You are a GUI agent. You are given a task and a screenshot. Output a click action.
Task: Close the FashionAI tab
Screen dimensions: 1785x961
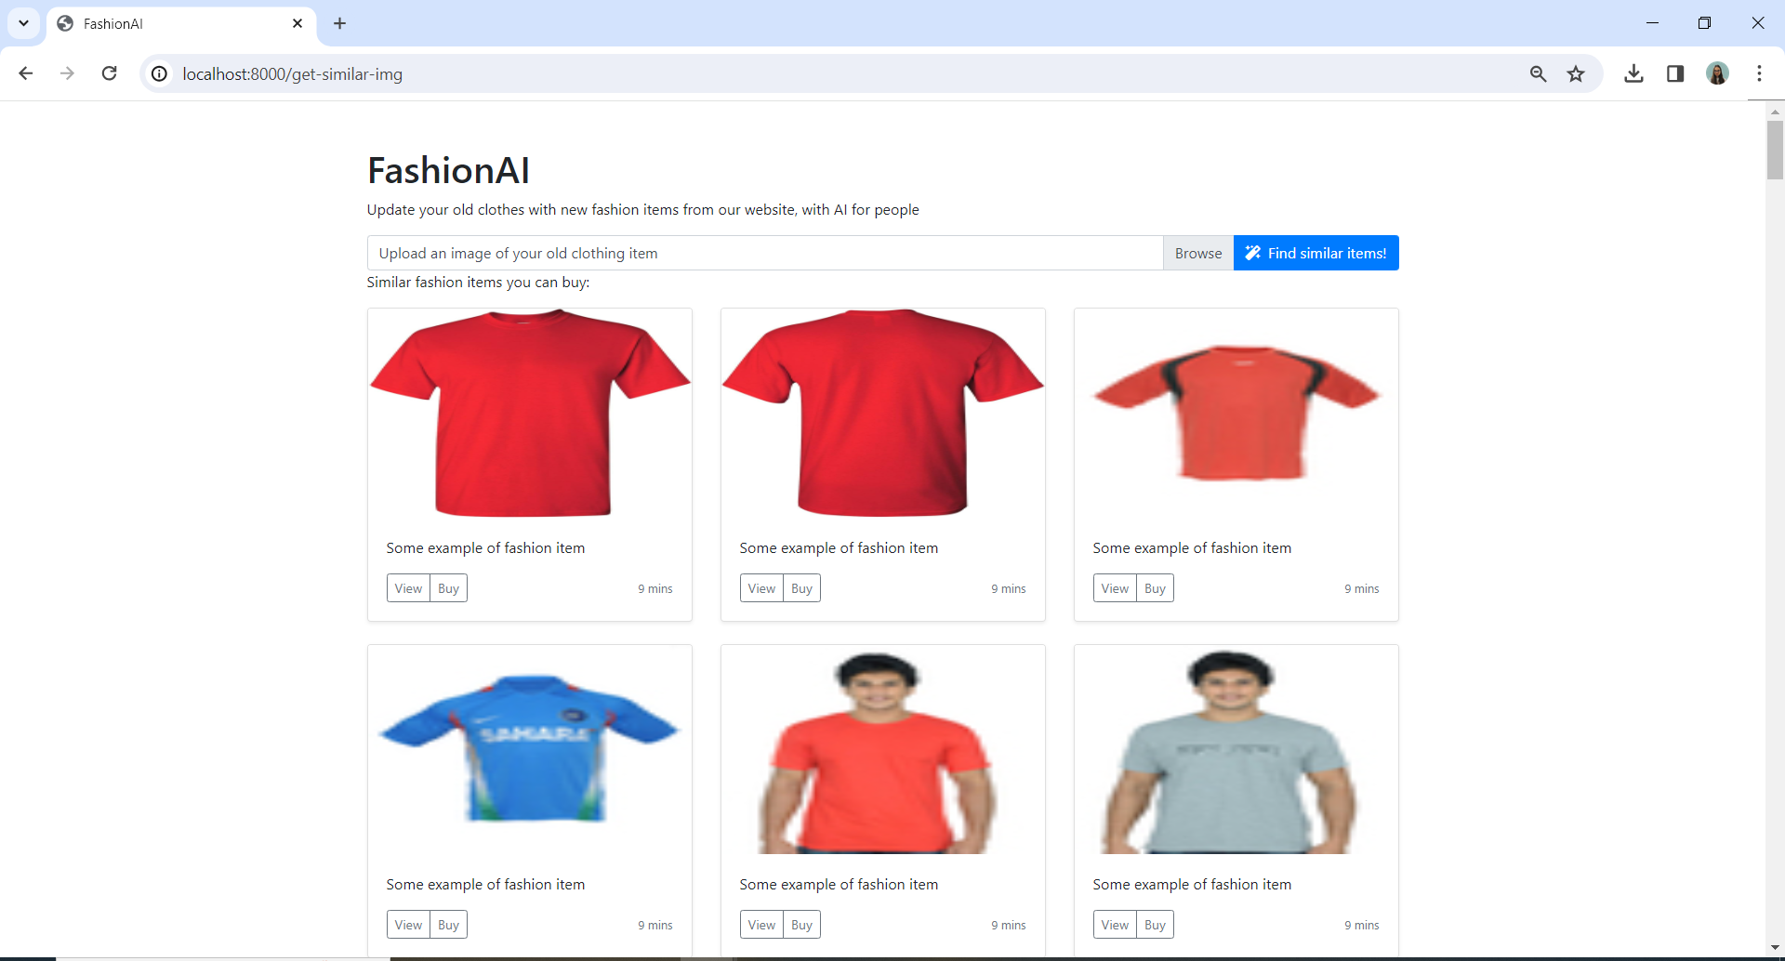[x=297, y=23]
